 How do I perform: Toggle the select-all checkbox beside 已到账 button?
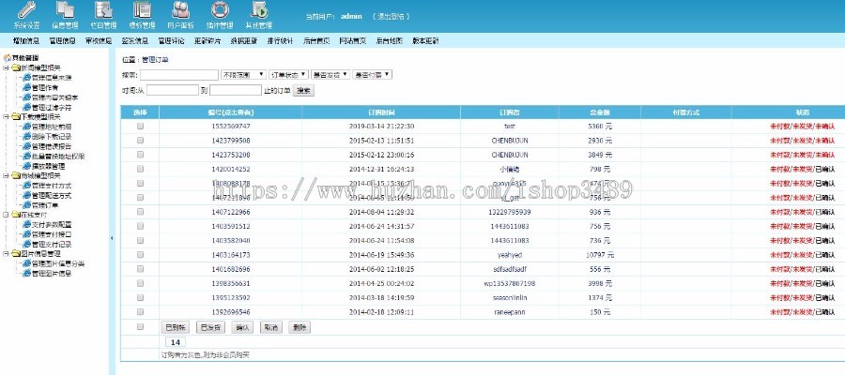(140, 326)
